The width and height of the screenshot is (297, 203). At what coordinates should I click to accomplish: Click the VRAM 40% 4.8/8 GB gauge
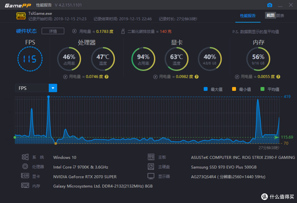point(210,59)
